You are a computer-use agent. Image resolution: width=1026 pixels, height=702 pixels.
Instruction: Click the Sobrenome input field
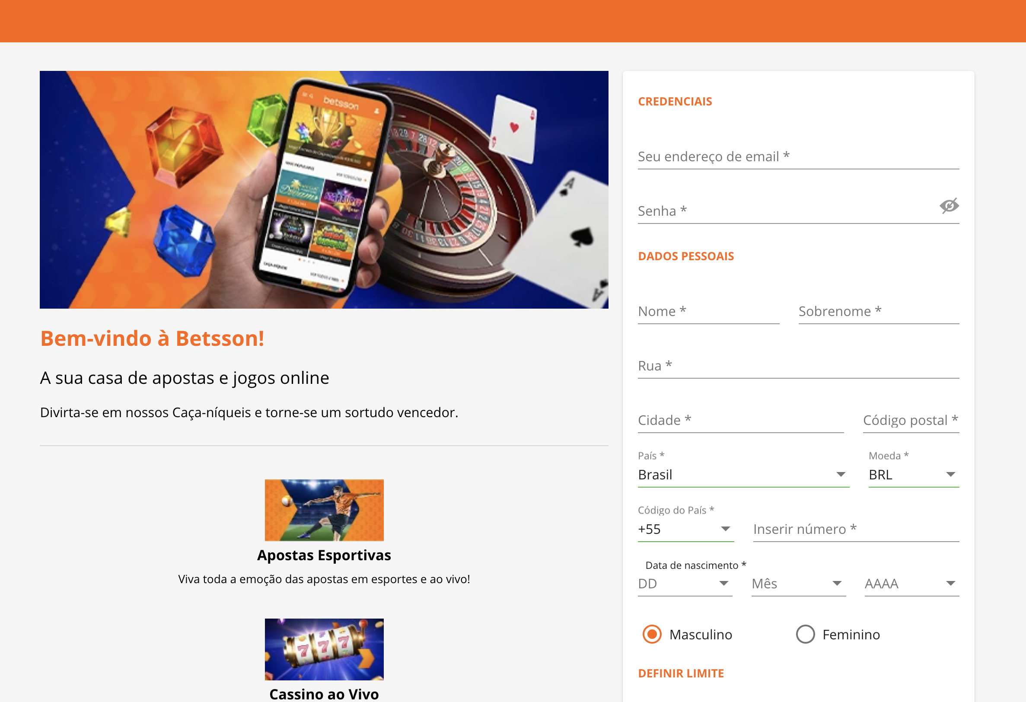pos(879,311)
